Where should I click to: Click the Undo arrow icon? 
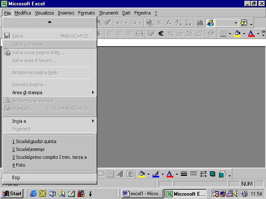[x=119, y=23]
